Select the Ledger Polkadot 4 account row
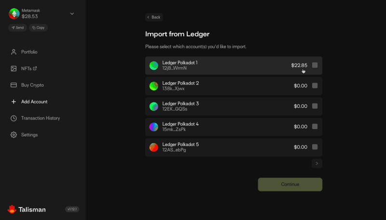Screen dimensions: 386x220 (234, 127)
